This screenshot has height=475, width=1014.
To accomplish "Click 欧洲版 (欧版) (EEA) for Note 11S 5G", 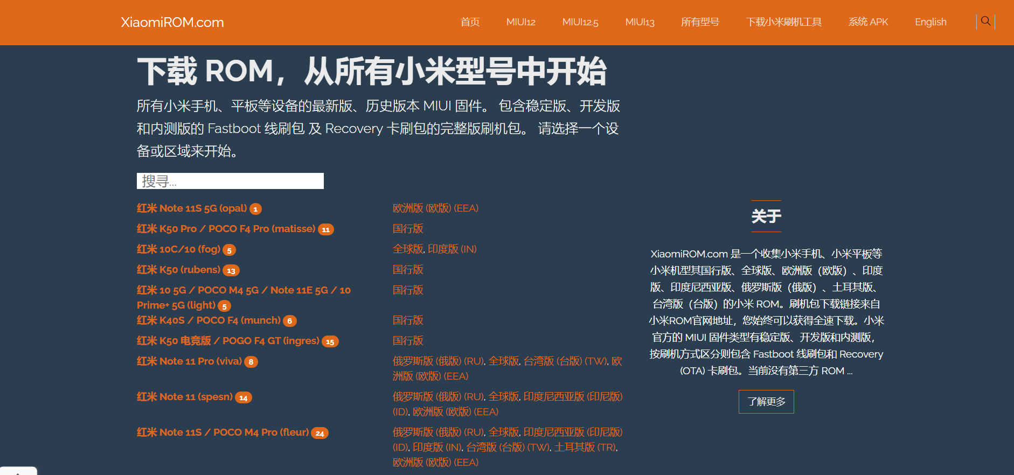I will coord(435,208).
